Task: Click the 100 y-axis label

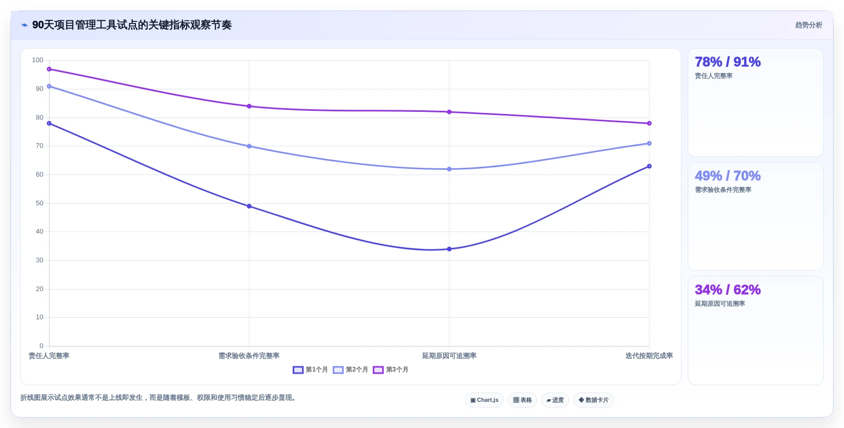Action: (38, 60)
